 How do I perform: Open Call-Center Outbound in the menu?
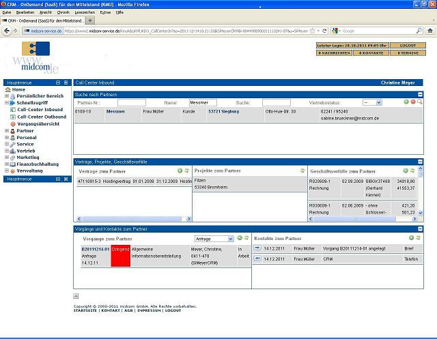(42, 117)
